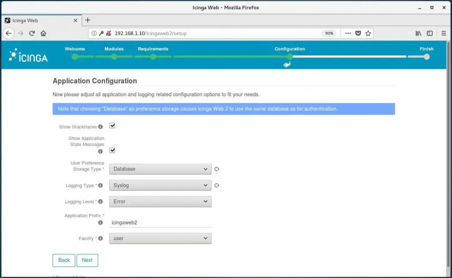Click the browser forward arrow

(20, 34)
